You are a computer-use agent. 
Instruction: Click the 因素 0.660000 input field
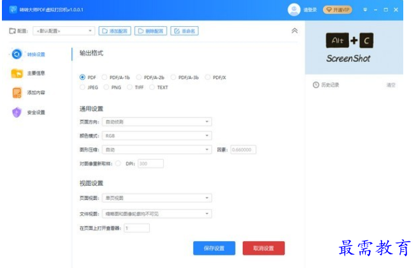[x=243, y=149]
